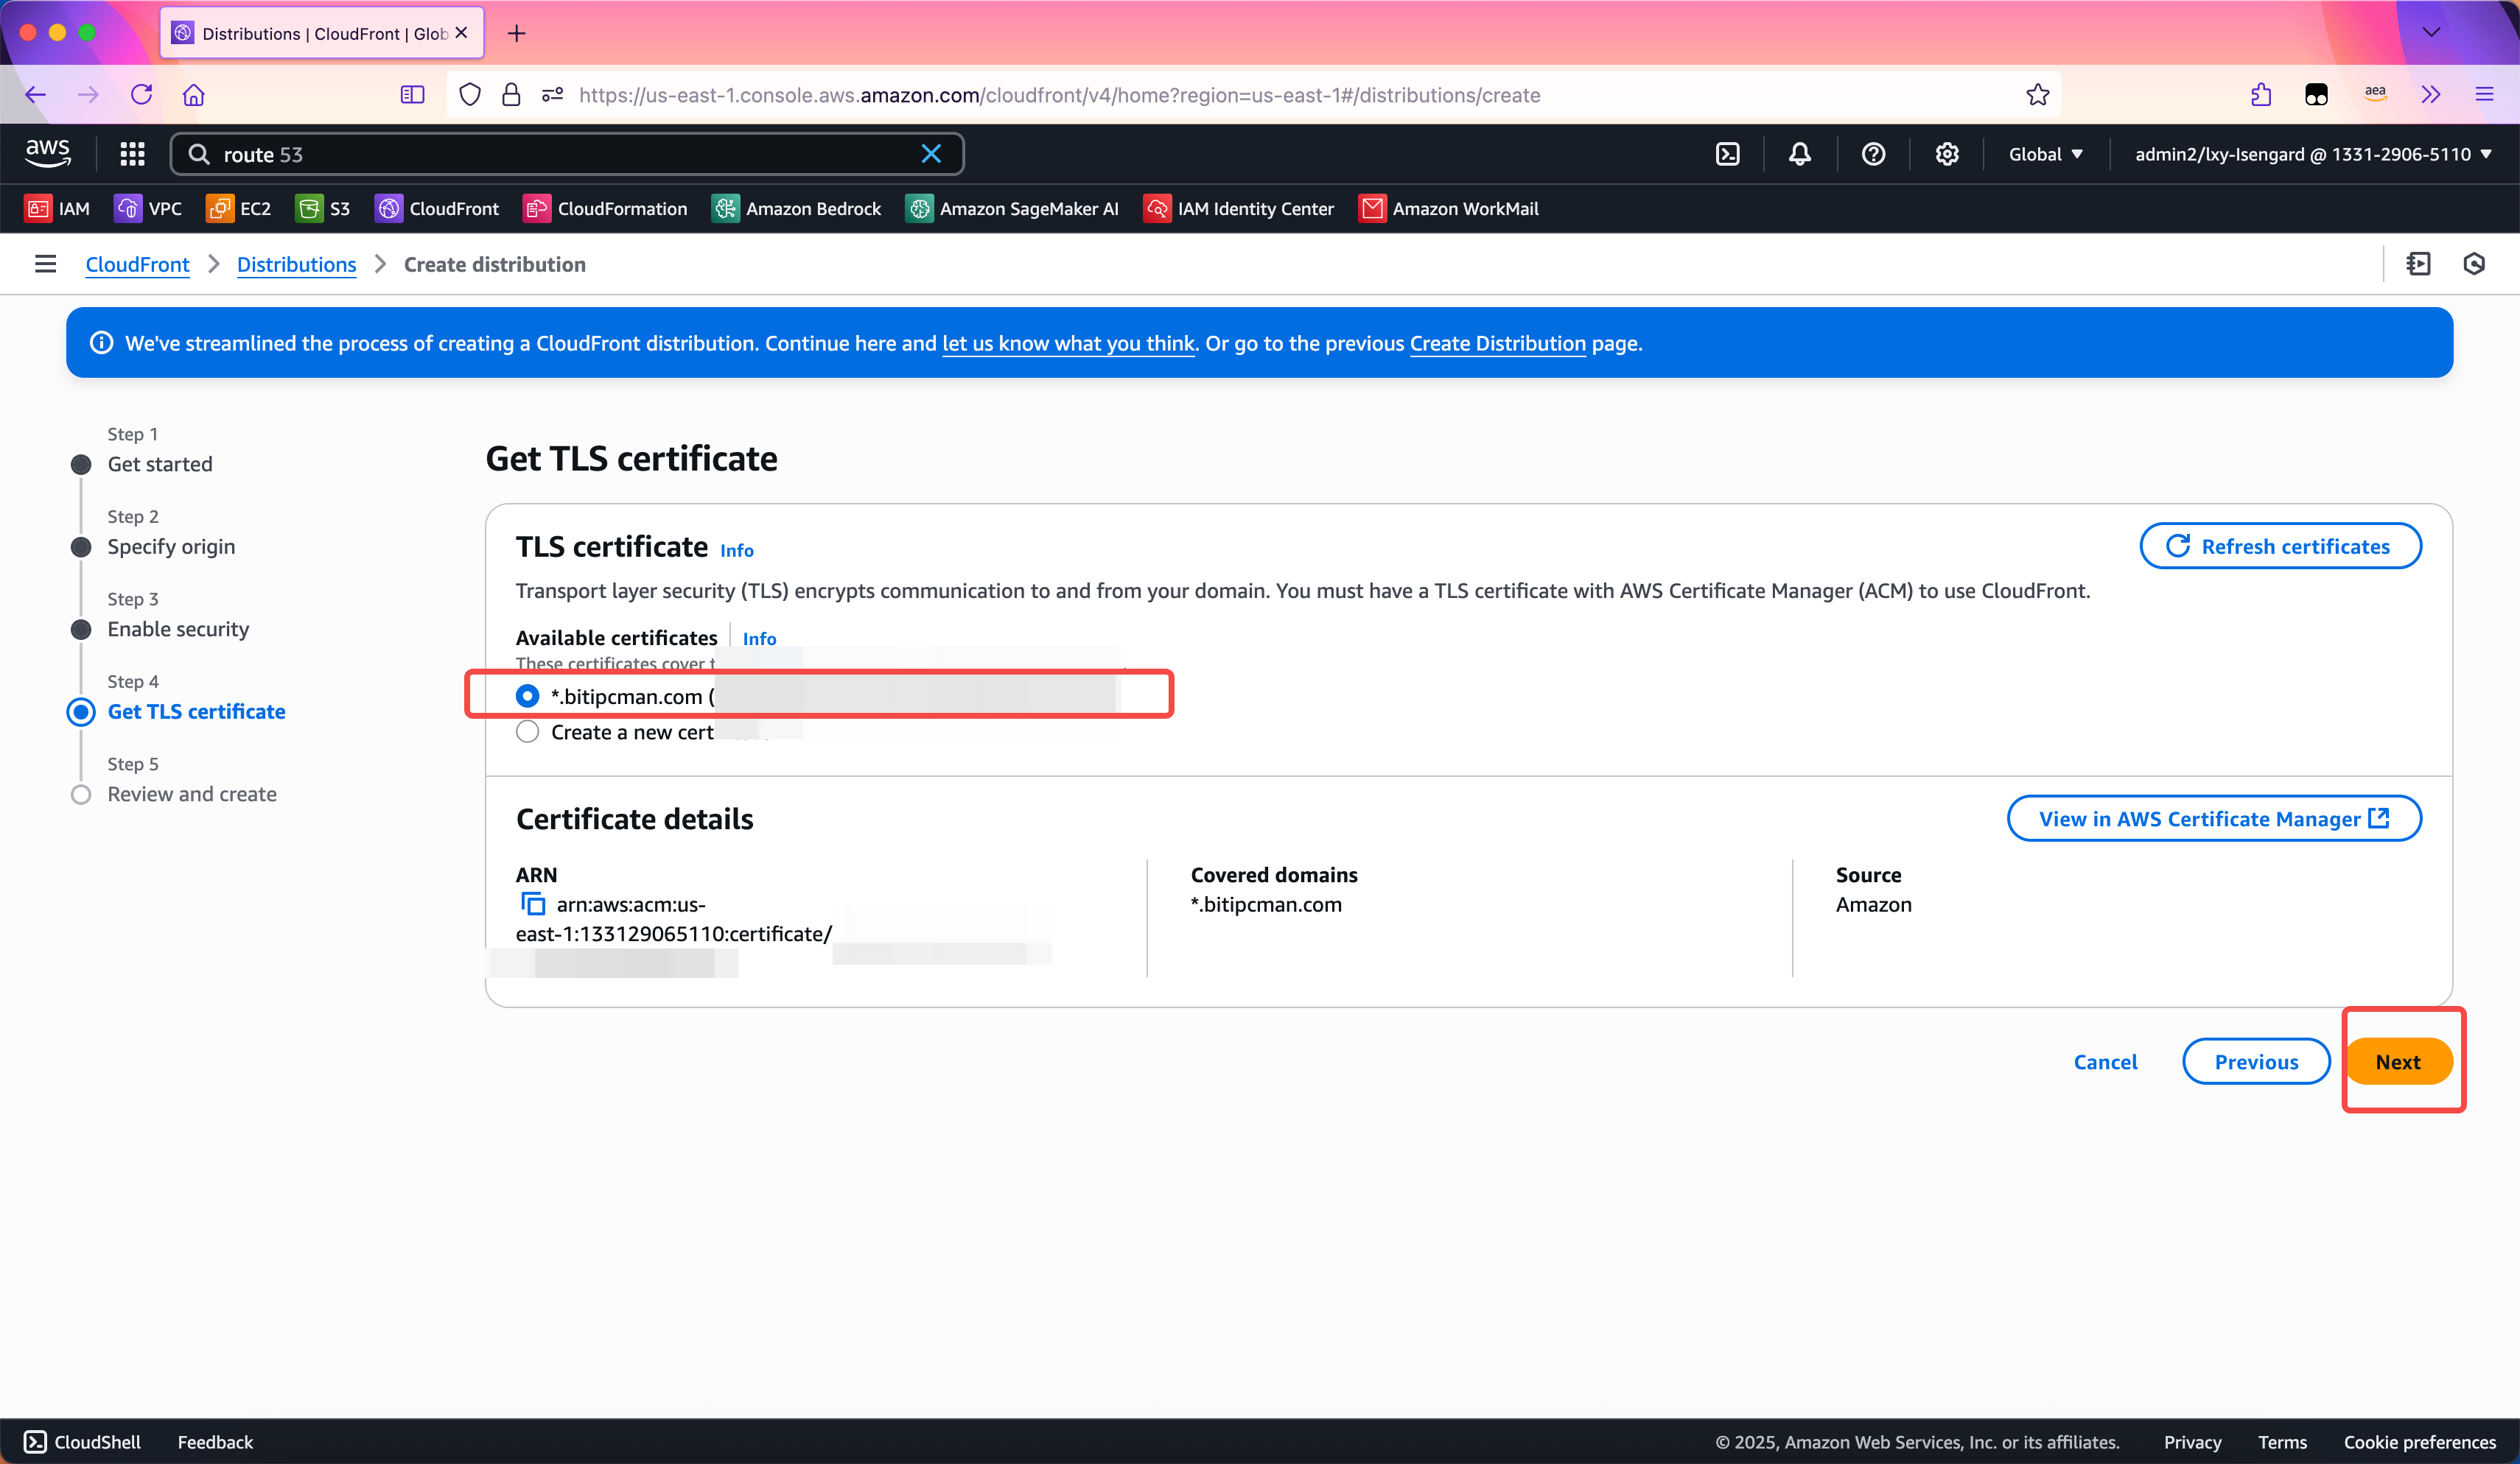Viewport: 2520px width, 1464px height.
Task: Go back in browser history
Action: [36, 95]
